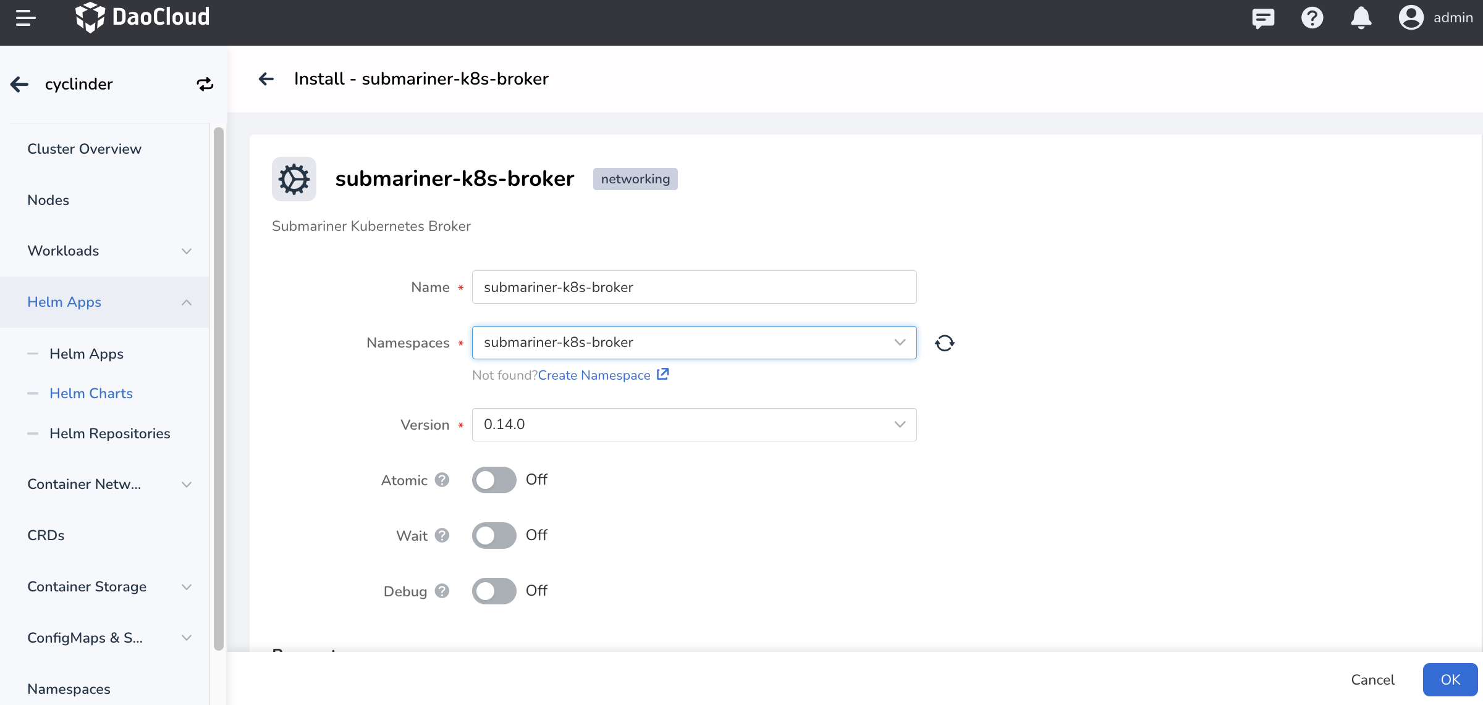Image resolution: width=1483 pixels, height=705 pixels.
Task: Click the sidebar vertical scrollbar
Action: pos(218,389)
